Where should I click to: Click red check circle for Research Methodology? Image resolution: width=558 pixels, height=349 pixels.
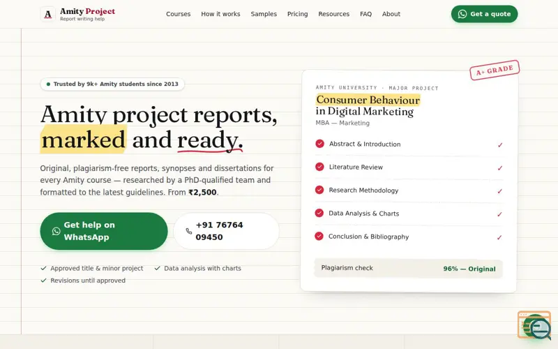(319, 190)
